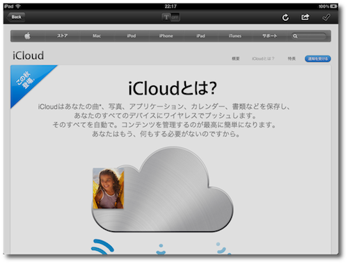Confirm with the checkmark icon

tap(326, 17)
